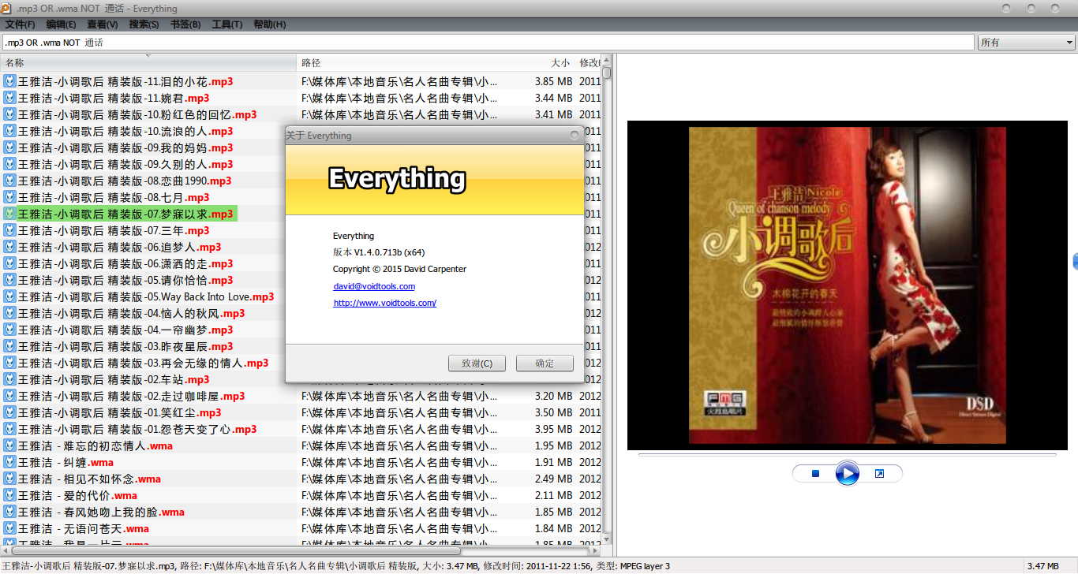
Task: Click file icon for 01.笑红尘.mp3
Action: pos(9,412)
